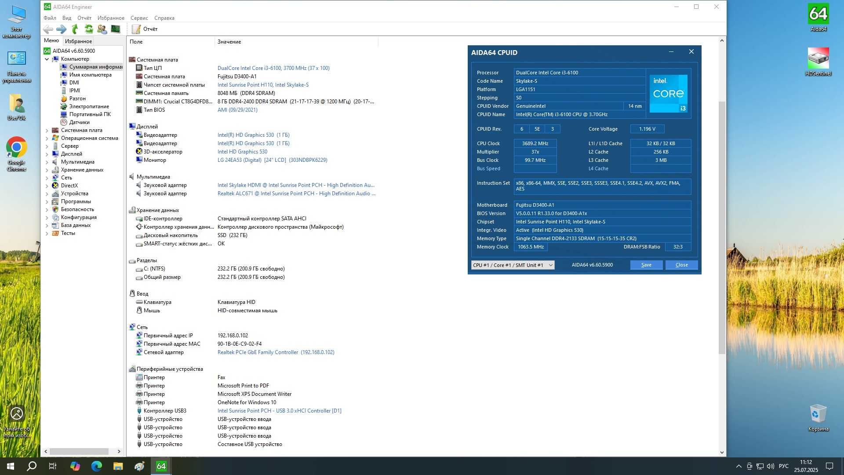Open the Google Chrome desktop shortcut
844x475 pixels.
tap(17, 154)
